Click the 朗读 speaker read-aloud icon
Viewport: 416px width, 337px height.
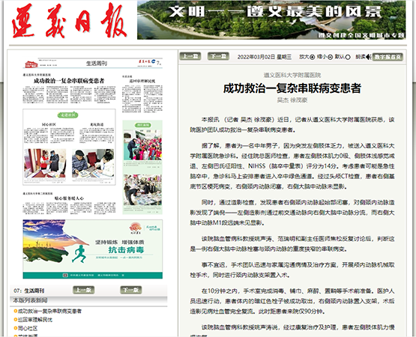point(368,57)
